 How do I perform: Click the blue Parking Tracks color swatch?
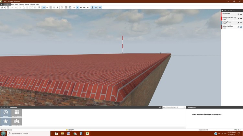(222, 23)
